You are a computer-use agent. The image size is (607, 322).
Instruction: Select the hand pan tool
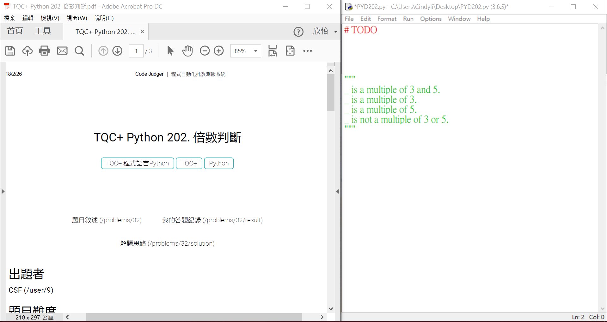point(187,51)
